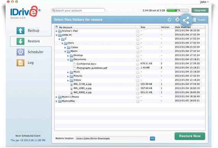Click the Backup arrow icon in sidebar
218x148 pixels.
click(x=20, y=30)
